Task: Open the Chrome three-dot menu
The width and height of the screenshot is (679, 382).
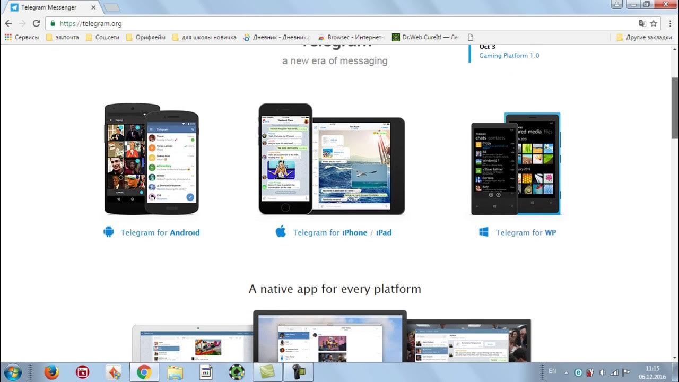Action: (x=669, y=23)
